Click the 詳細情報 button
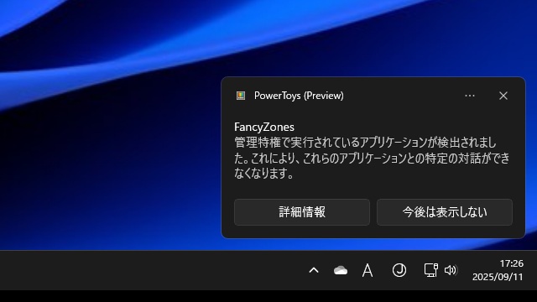 pos(302,212)
